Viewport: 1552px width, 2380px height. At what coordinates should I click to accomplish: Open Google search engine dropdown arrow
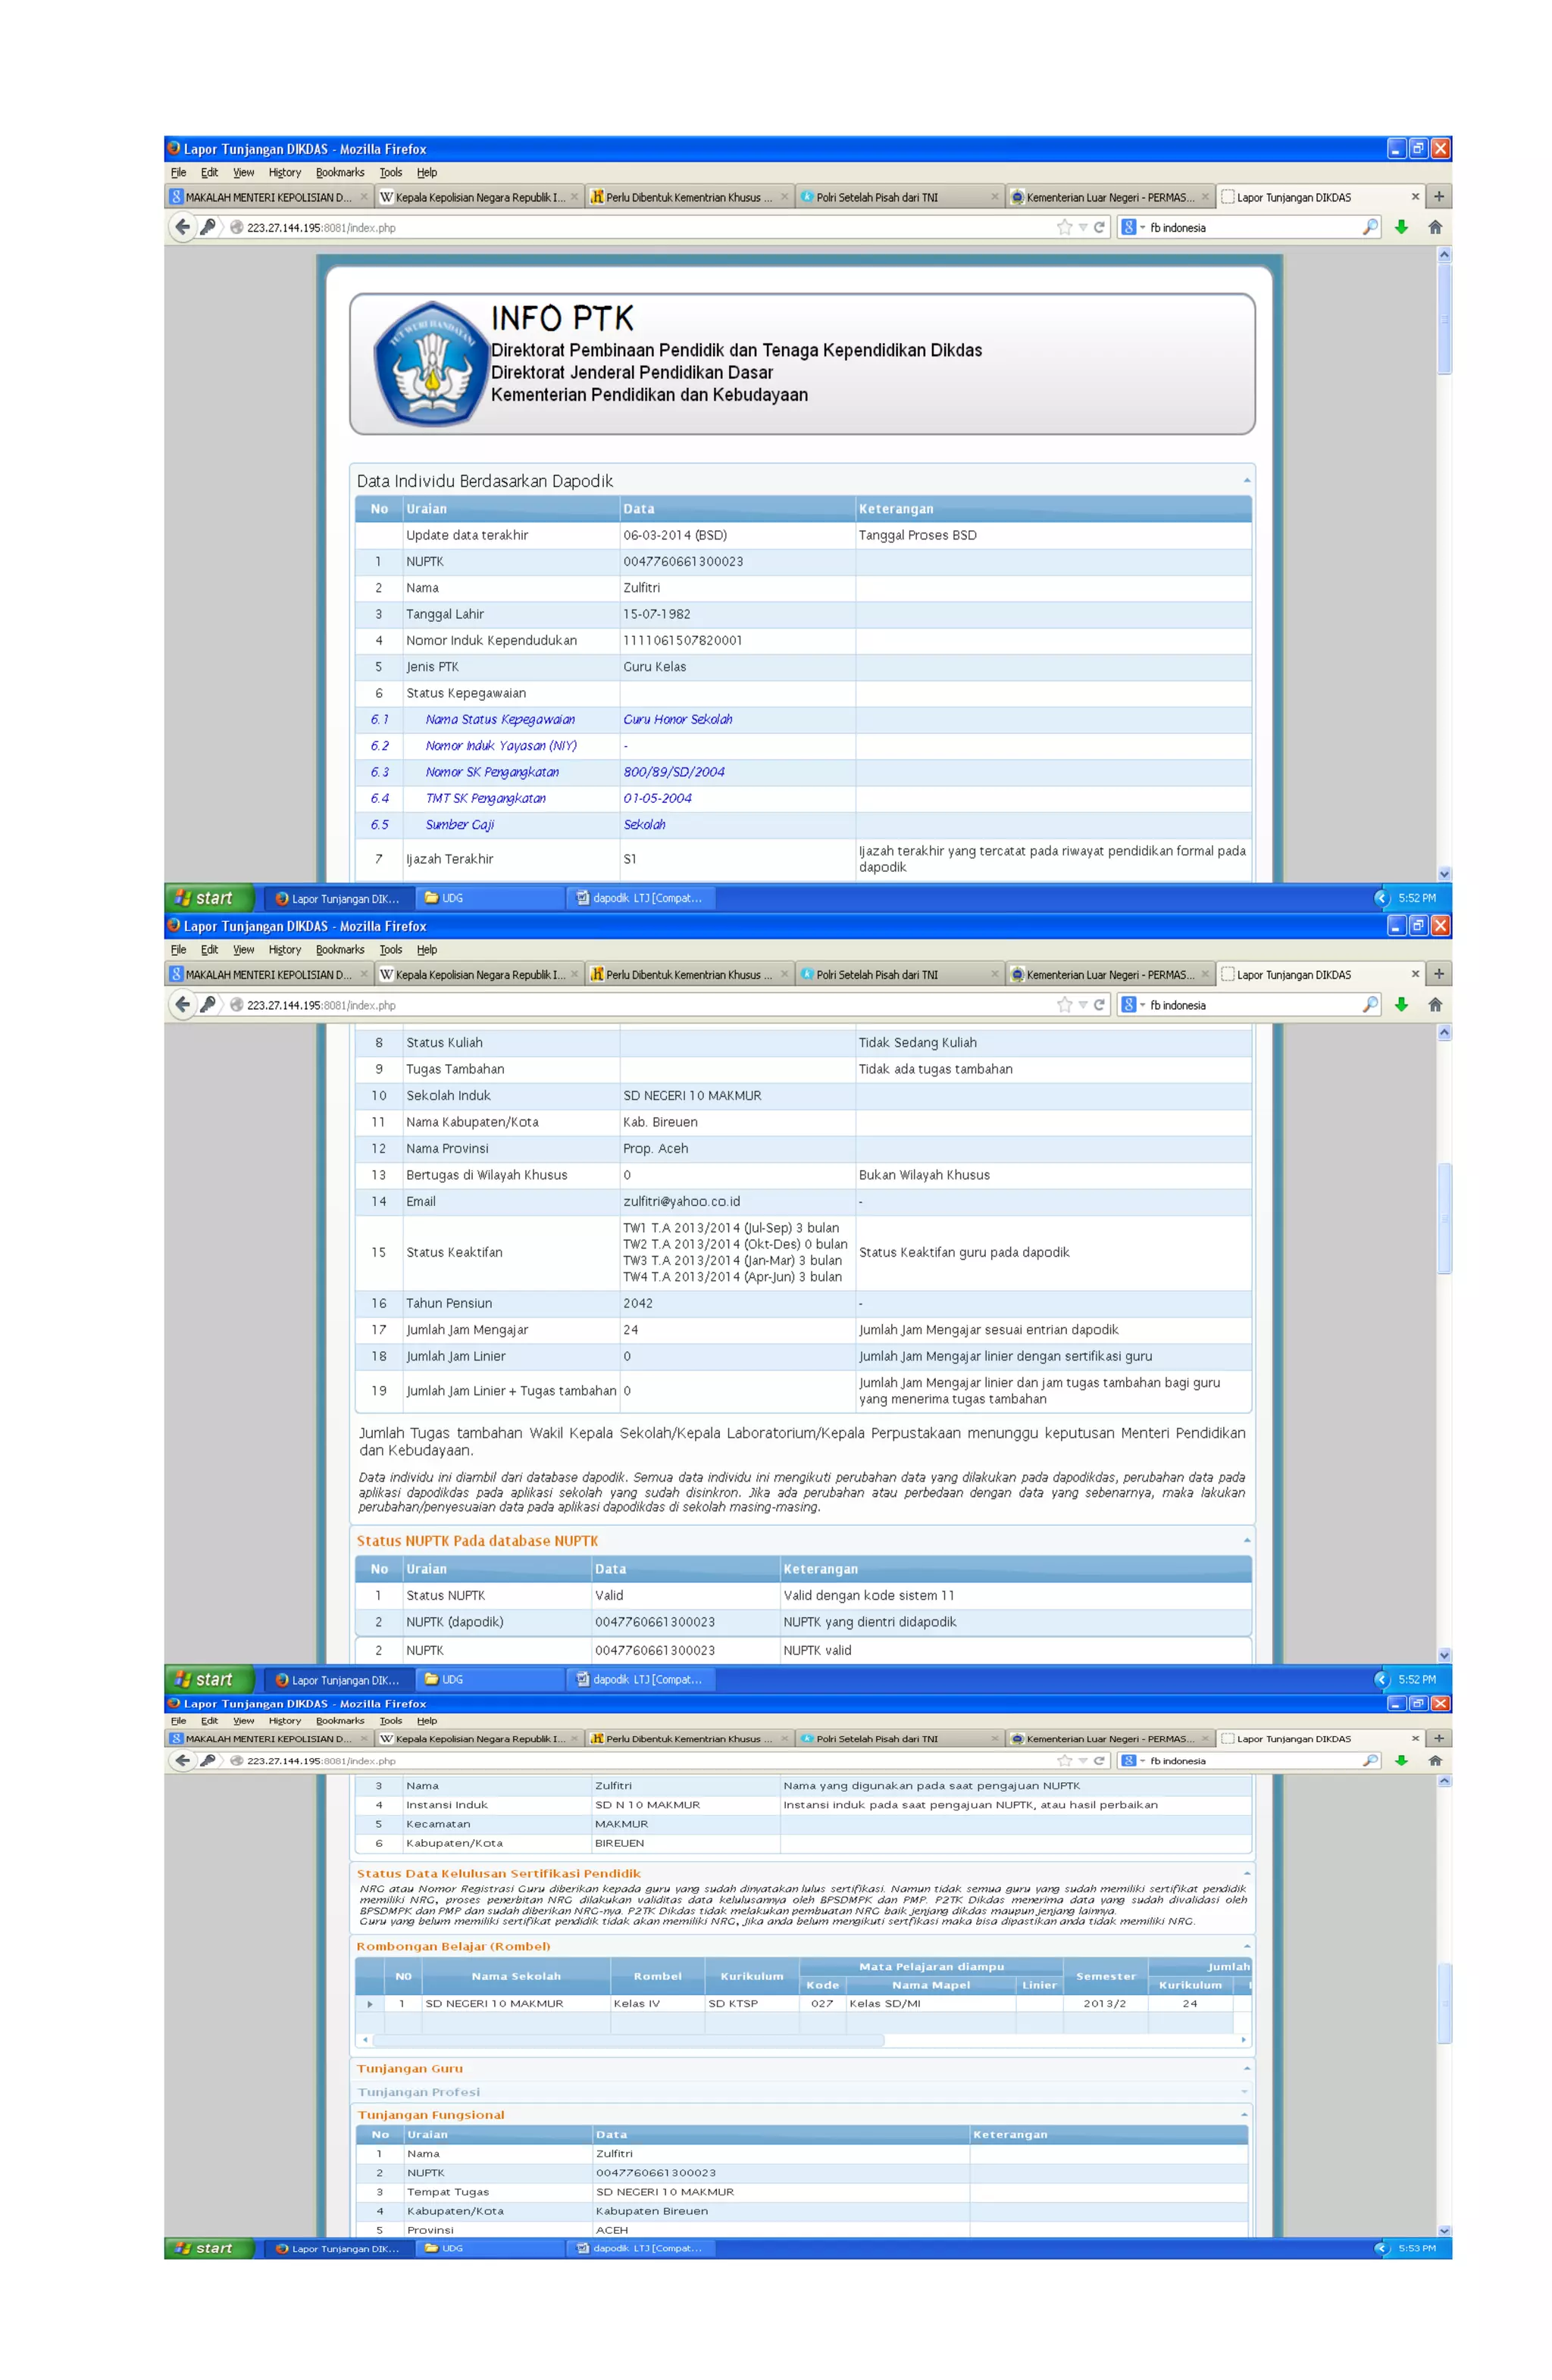point(1142,228)
